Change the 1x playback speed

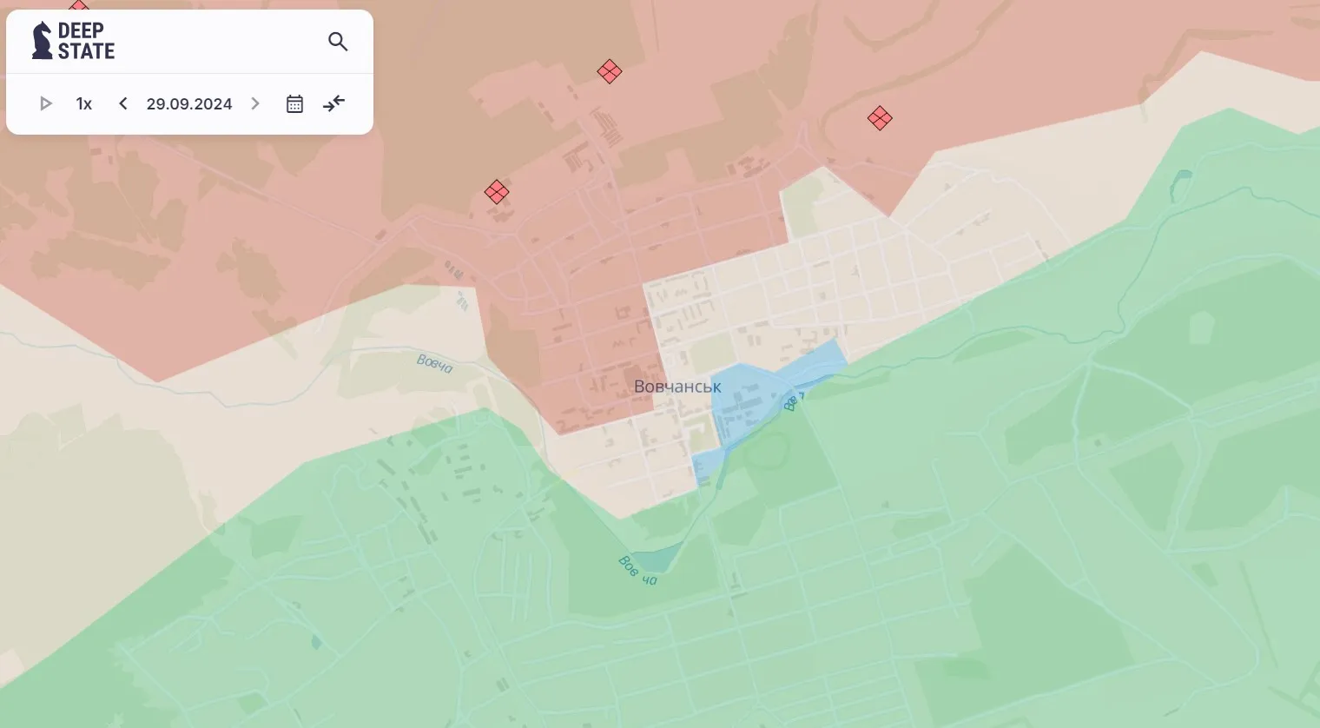[x=84, y=104]
